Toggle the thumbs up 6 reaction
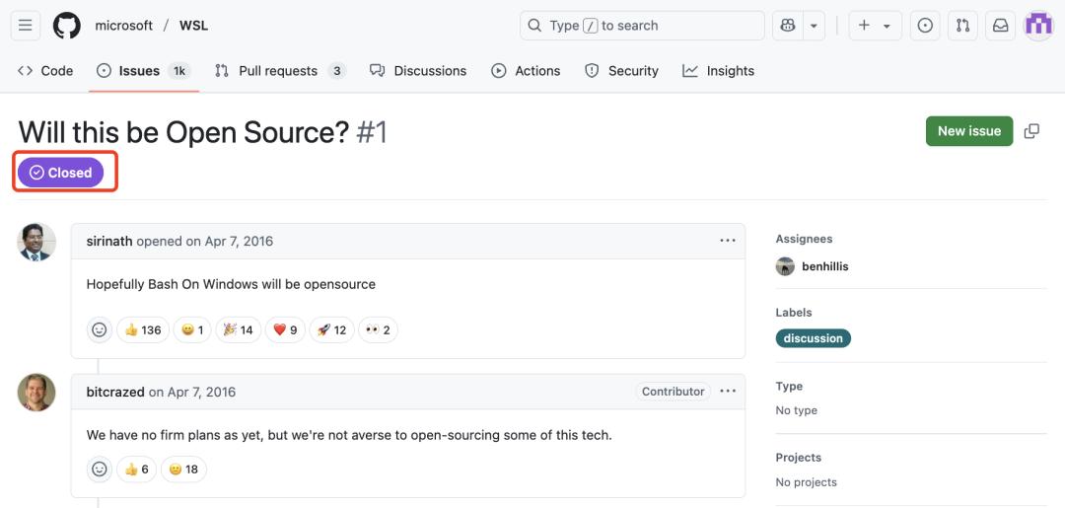The height and width of the screenshot is (508, 1065). pos(136,470)
